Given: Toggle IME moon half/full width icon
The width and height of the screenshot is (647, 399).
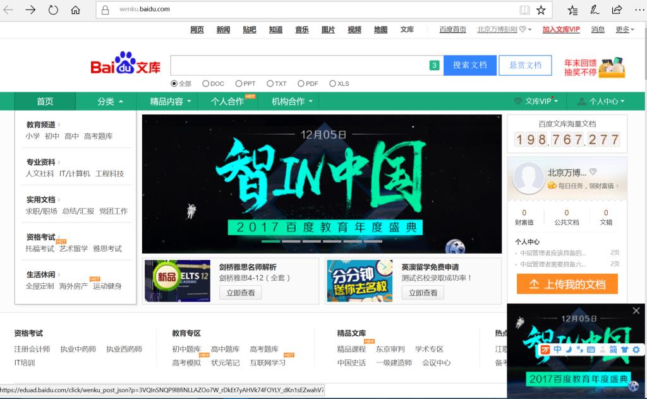Looking at the screenshot, I should pyautogui.click(x=569, y=350).
